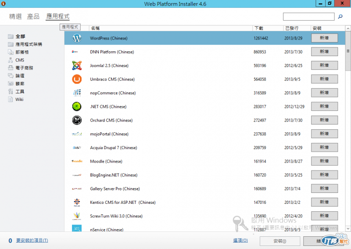Click the nopCommerce dotted logo icon
Image resolution: width=351 pixels, height=249 pixels.
(x=77, y=92)
